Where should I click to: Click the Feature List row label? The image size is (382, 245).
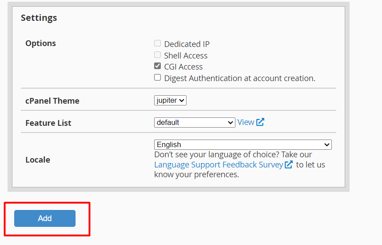(x=48, y=123)
